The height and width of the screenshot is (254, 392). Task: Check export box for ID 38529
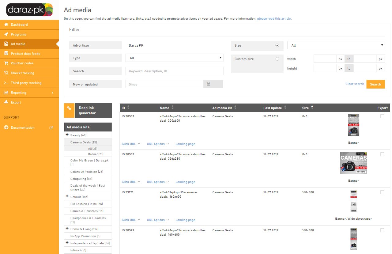(x=382, y=230)
